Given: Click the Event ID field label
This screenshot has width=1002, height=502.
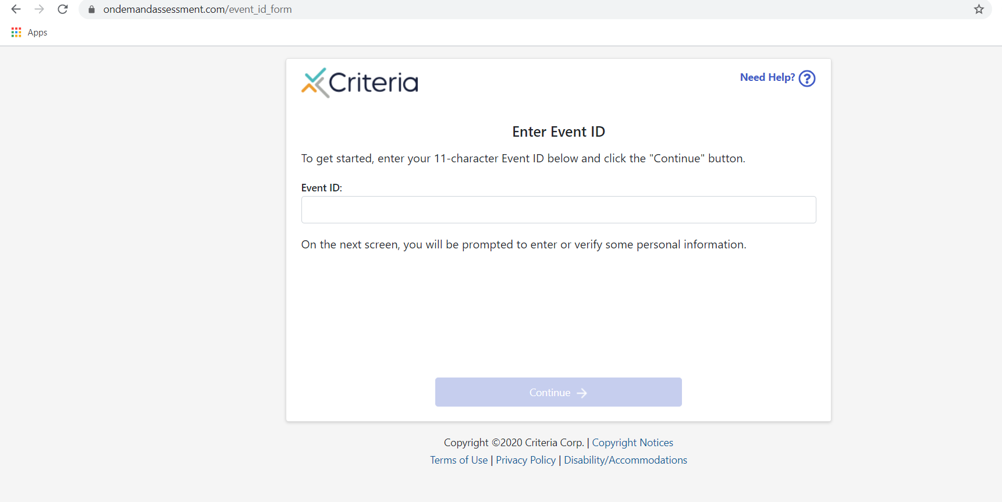Looking at the screenshot, I should pos(321,188).
